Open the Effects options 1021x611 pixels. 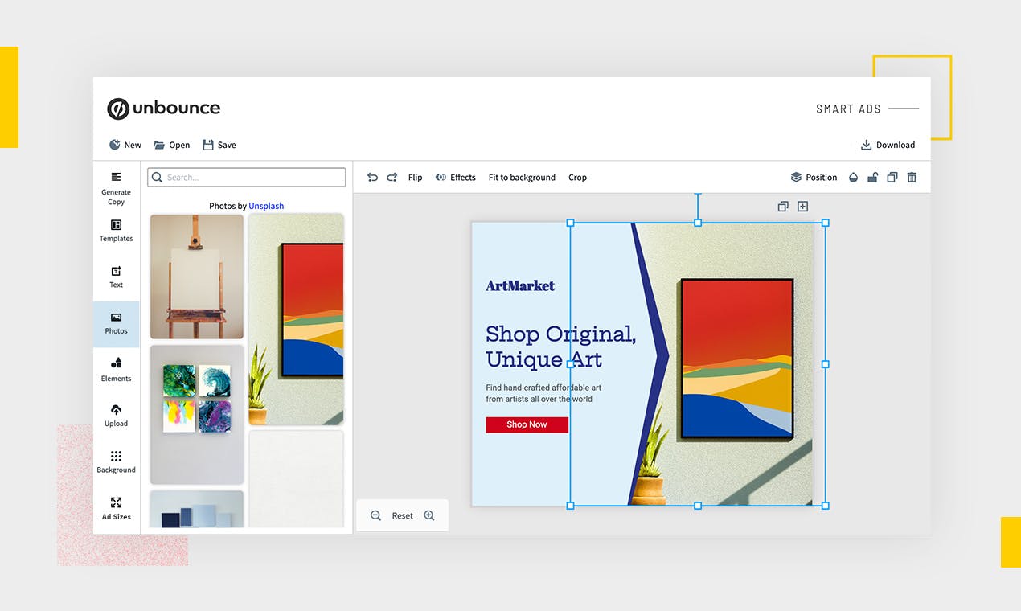point(455,178)
